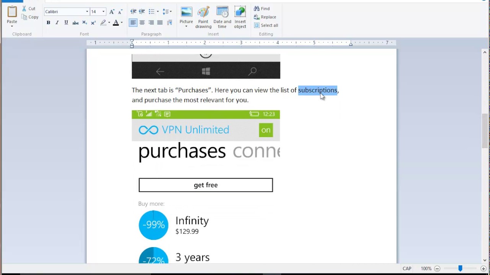Image resolution: width=490 pixels, height=275 pixels.
Task: Click the '3 years' plan text
Action: tap(192, 257)
